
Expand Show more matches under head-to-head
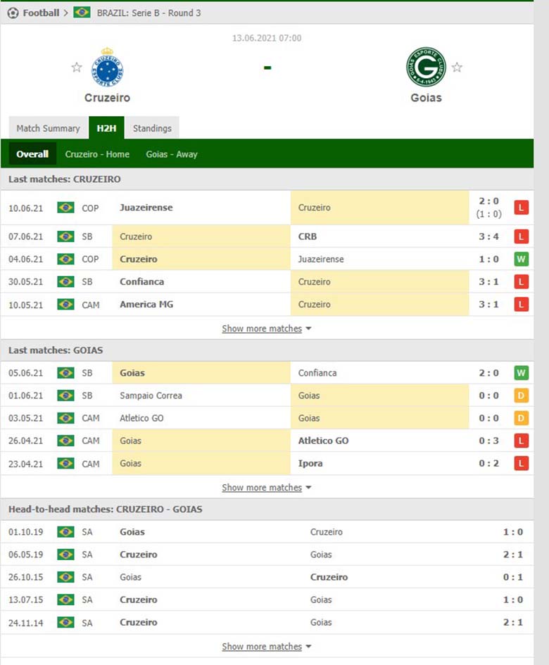pos(267,647)
